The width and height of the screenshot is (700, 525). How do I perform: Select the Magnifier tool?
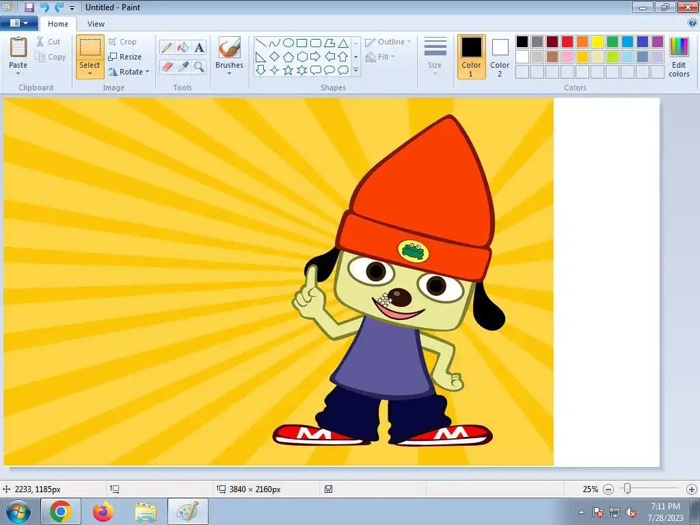coord(199,67)
